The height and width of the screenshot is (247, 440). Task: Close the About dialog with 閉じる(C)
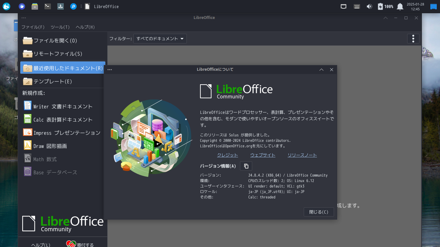point(319,212)
